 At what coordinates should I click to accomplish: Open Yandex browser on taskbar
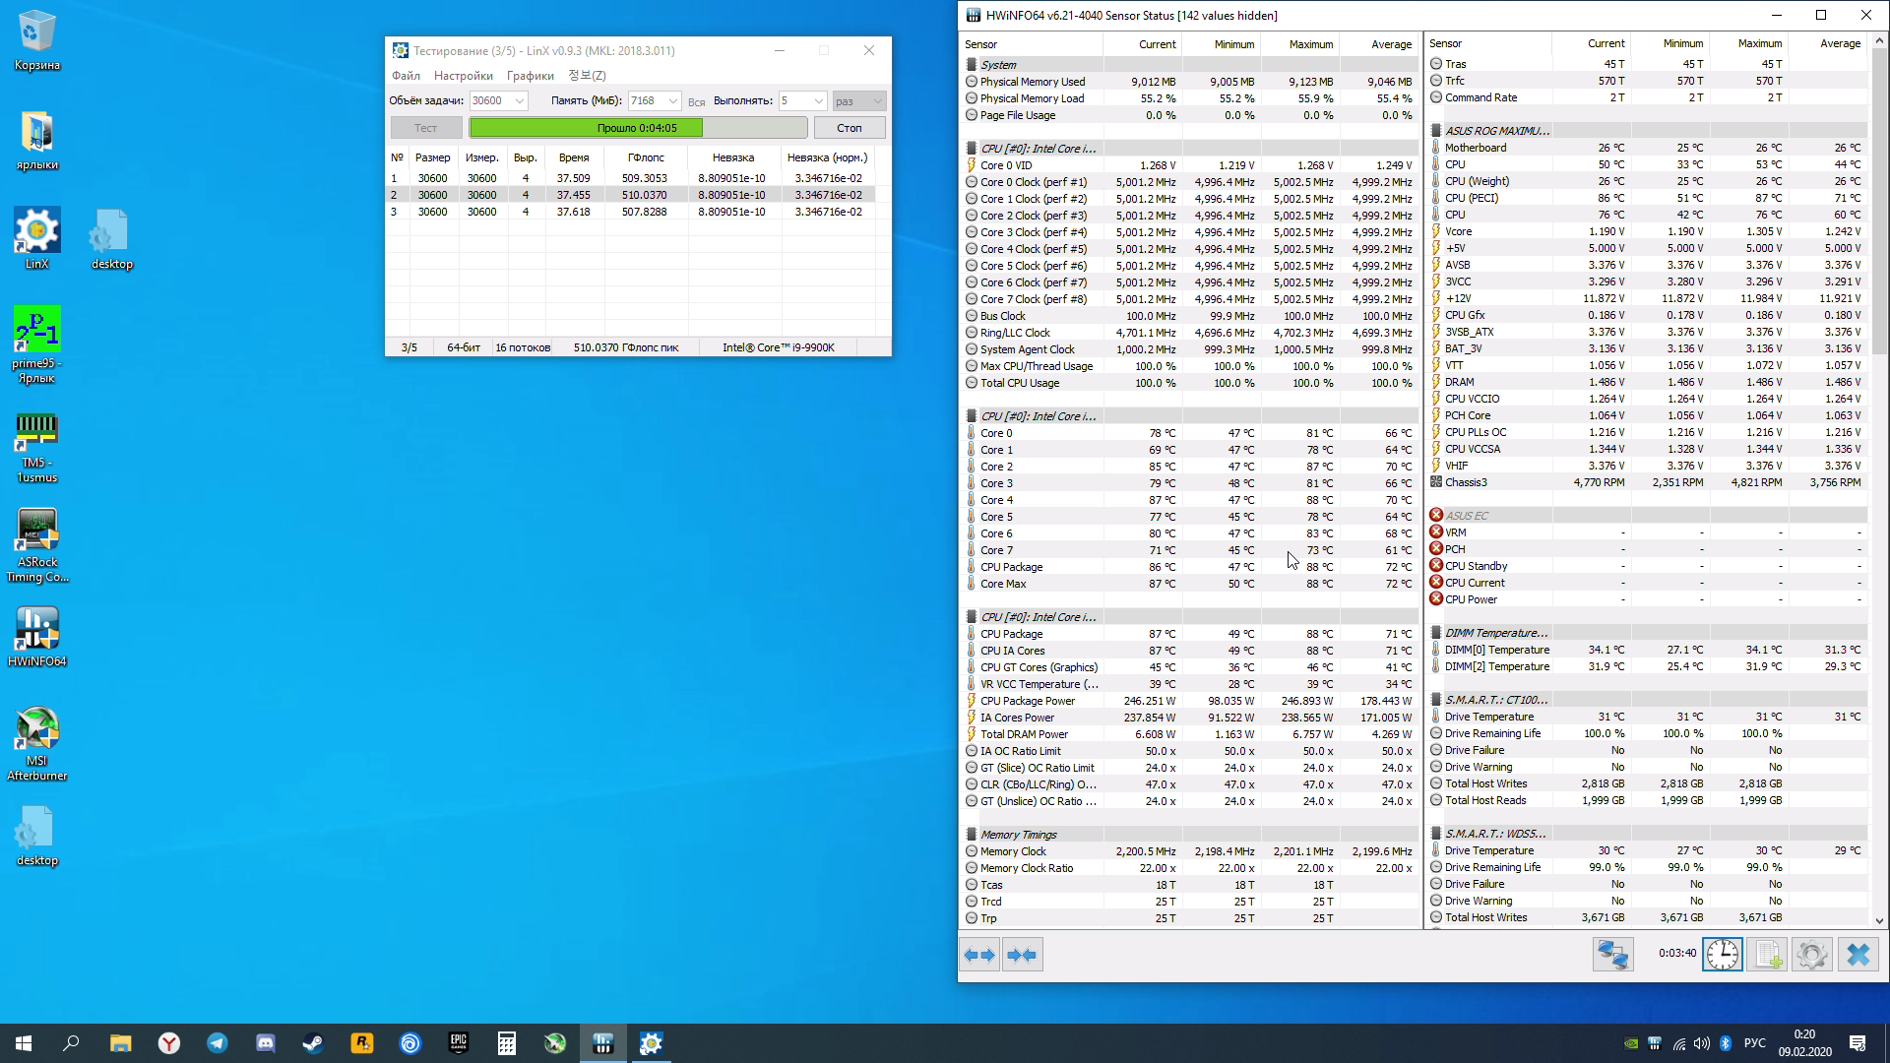click(x=169, y=1043)
